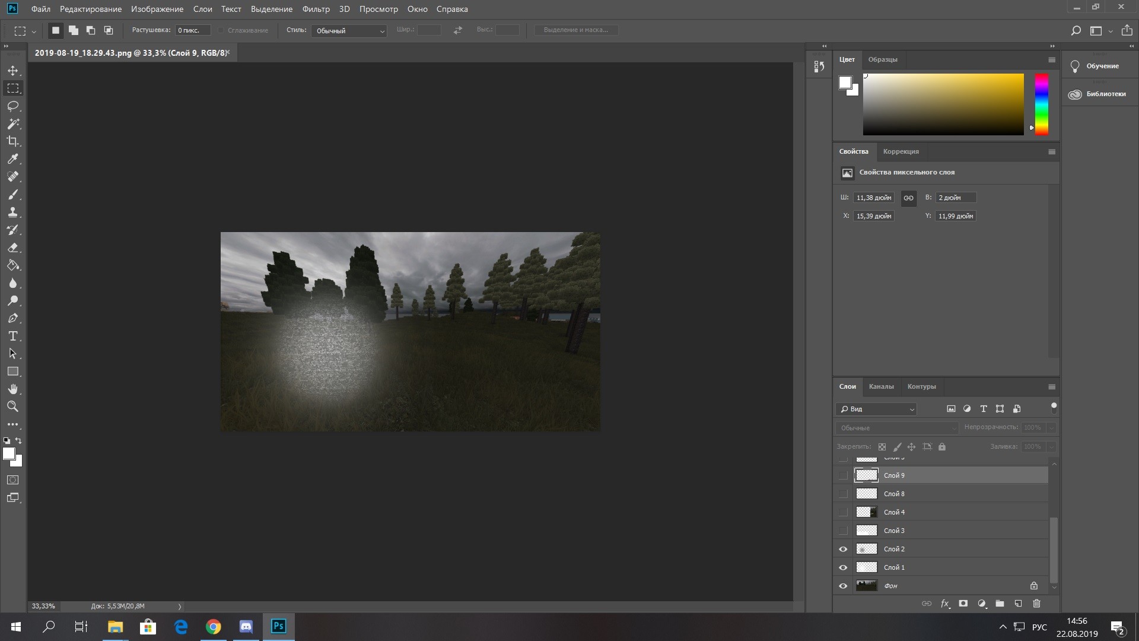Switch to the Образцы tab
Screen dimensions: 1139x641
883,59
